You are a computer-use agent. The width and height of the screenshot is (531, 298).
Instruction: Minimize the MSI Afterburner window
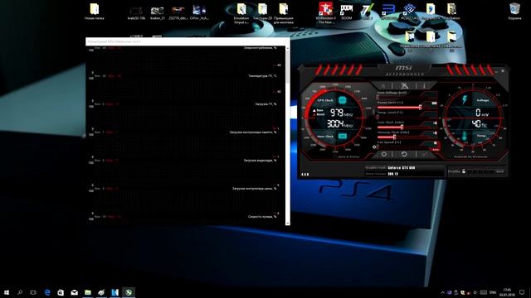pos(496,71)
